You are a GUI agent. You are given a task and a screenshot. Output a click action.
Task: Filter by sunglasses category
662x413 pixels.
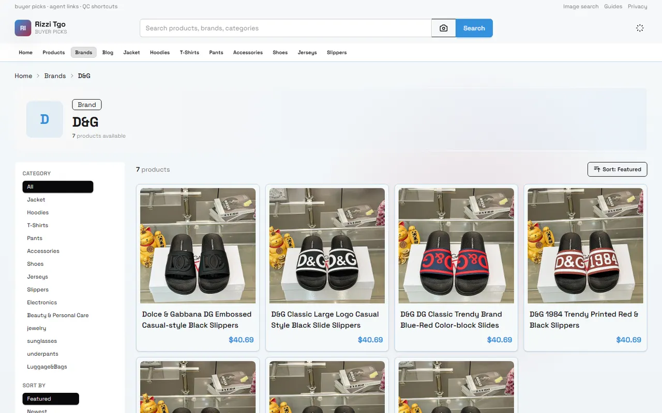[42, 341]
